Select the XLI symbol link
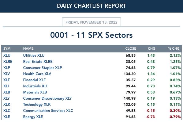 click(6, 86)
